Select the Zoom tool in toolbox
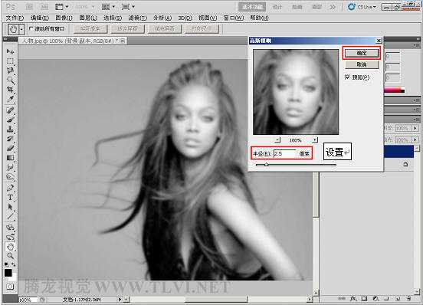The width and height of the screenshot is (423, 305). point(10,256)
